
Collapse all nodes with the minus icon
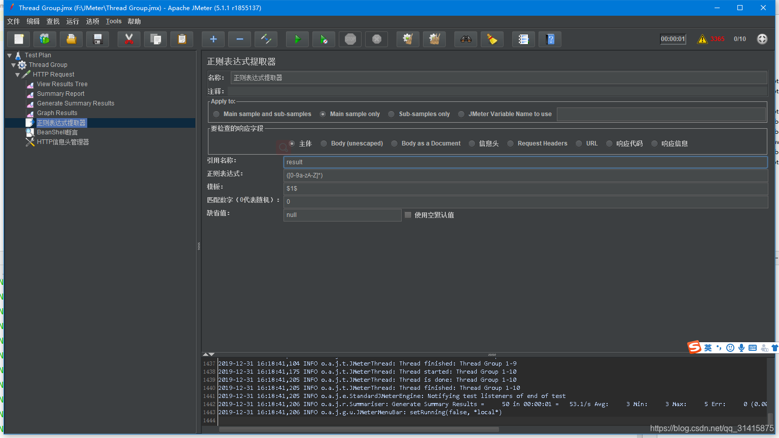240,39
